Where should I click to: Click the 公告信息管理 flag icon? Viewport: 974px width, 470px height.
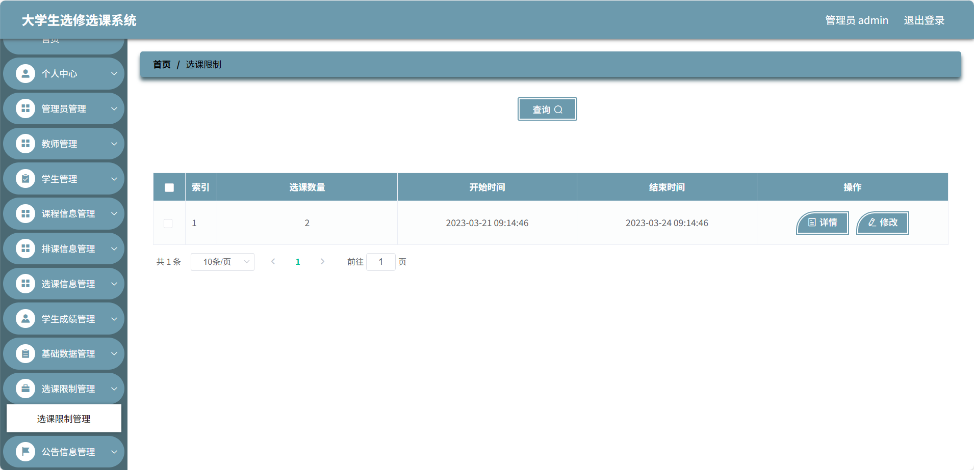pyautogui.click(x=25, y=452)
